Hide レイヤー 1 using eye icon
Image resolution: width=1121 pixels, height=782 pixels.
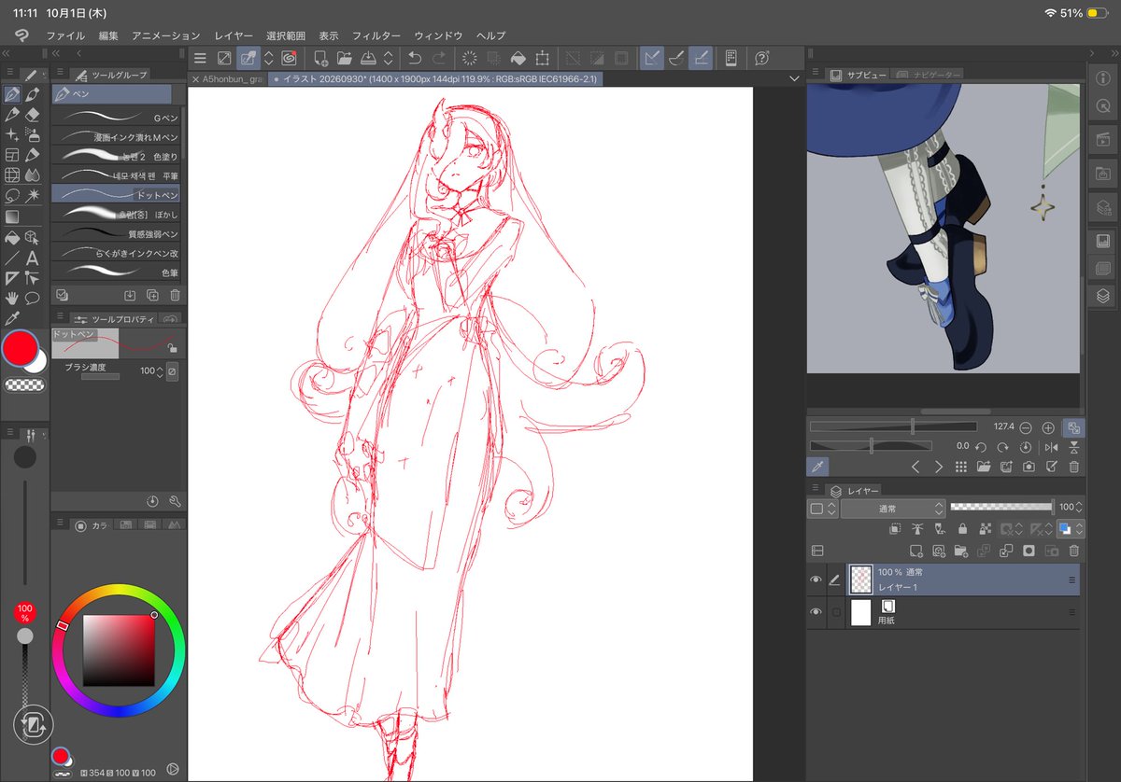coord(816,580)
